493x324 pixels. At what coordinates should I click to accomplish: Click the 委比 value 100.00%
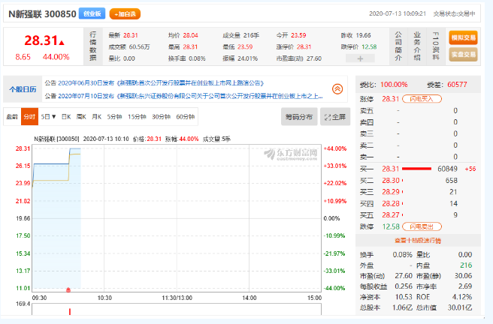coord(394,84)
